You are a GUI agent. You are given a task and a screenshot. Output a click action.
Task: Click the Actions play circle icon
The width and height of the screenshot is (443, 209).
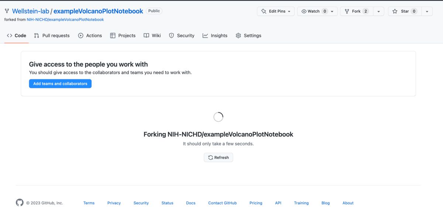(x=81, y=35)
